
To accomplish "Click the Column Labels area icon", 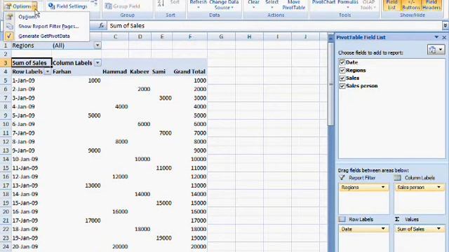I will tap(398, 178).
